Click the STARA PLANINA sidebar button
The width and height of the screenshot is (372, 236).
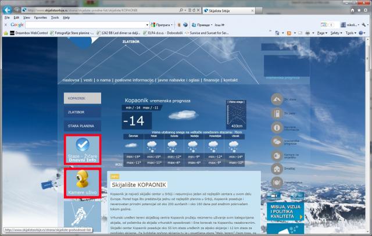point(83,126)
